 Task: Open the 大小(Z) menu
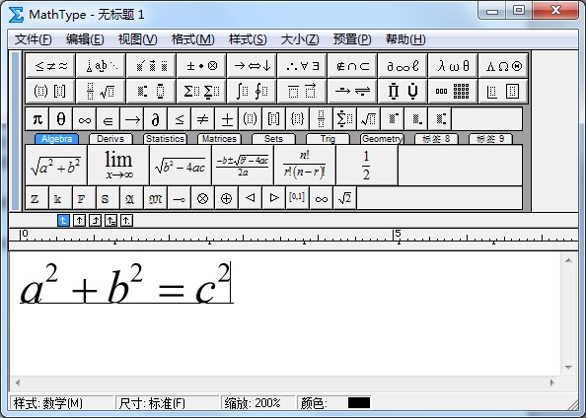tap(300, 39)
